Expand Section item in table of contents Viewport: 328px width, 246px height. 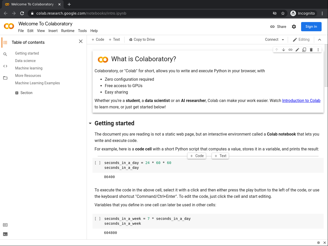(17, 93)
